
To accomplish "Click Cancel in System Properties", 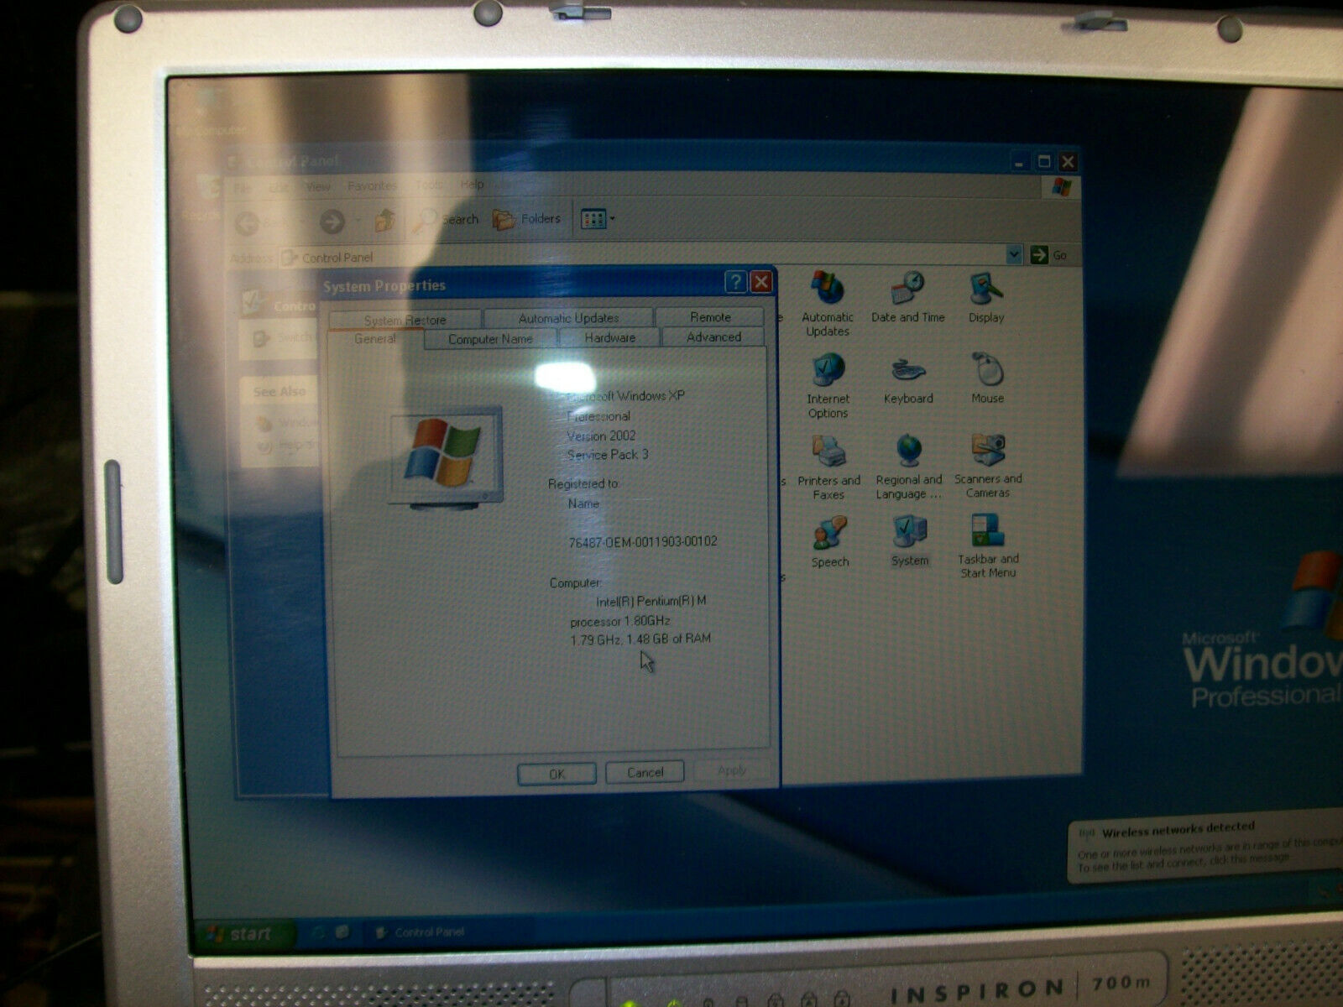I will click(645, 772).
